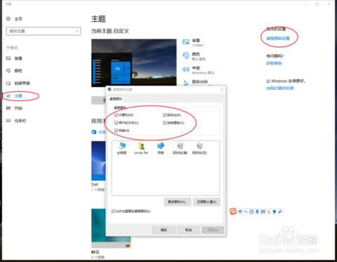Click the theme Mouse cursor icon

pos(186,83)
